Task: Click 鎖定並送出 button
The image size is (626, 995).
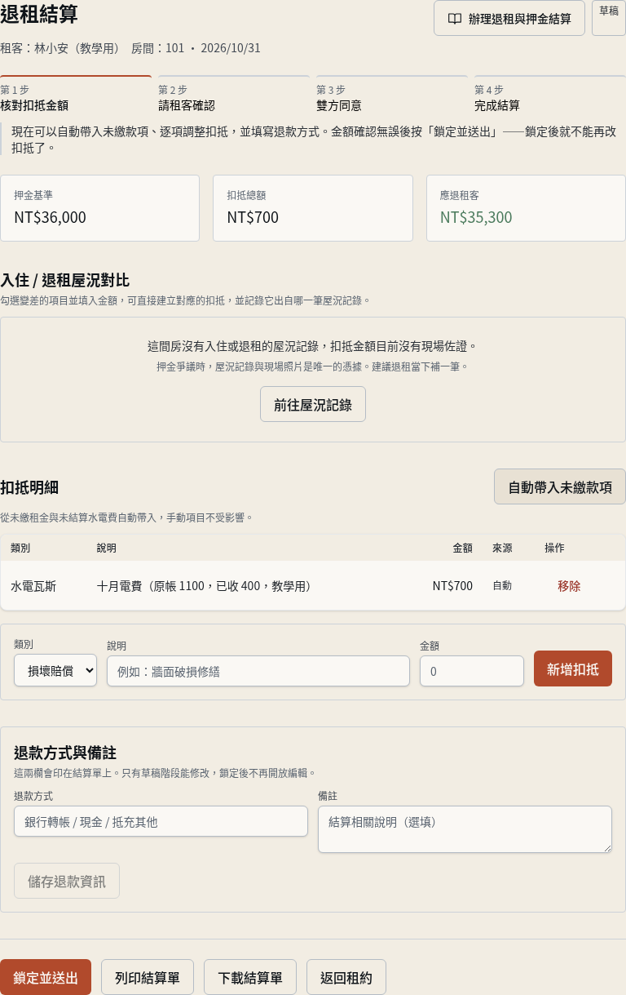Action: point(46,977)
